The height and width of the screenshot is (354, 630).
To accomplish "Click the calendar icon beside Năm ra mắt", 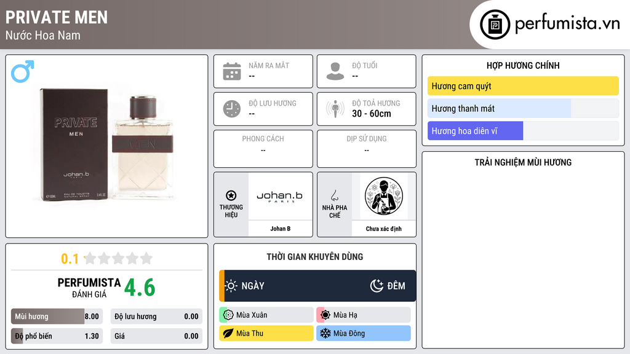I will 232,71.
